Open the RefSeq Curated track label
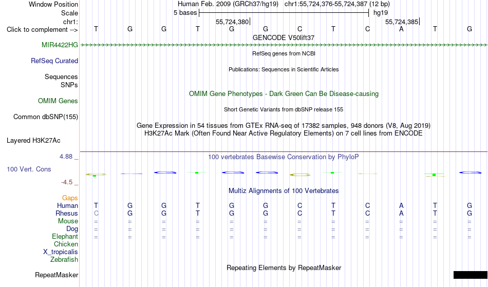 tap(54, 61)
